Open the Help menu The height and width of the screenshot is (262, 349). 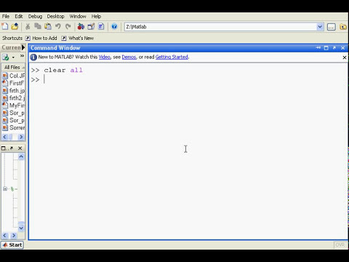pyautogui.click(x=96, y=16)
